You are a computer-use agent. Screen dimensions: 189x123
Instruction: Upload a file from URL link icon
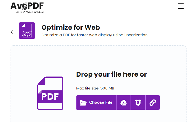(x=153, y=103)
